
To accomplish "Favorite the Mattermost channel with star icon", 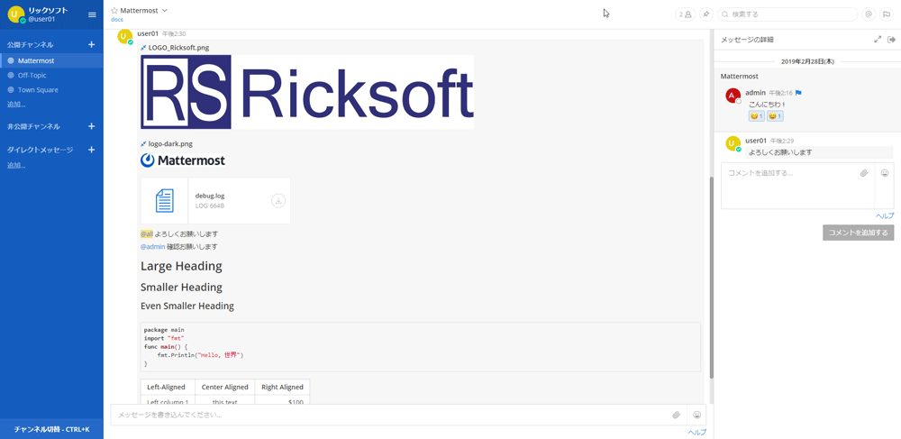I will click(x=114, y=11).
